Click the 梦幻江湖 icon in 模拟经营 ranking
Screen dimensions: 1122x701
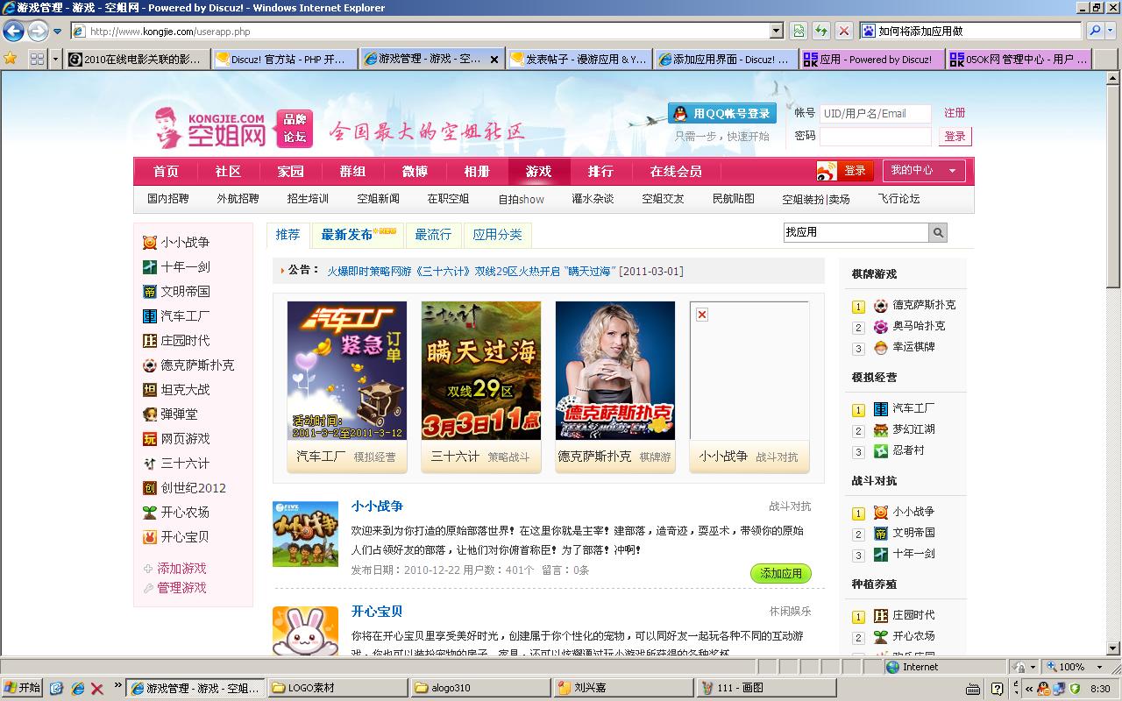(x=881, y=430)
